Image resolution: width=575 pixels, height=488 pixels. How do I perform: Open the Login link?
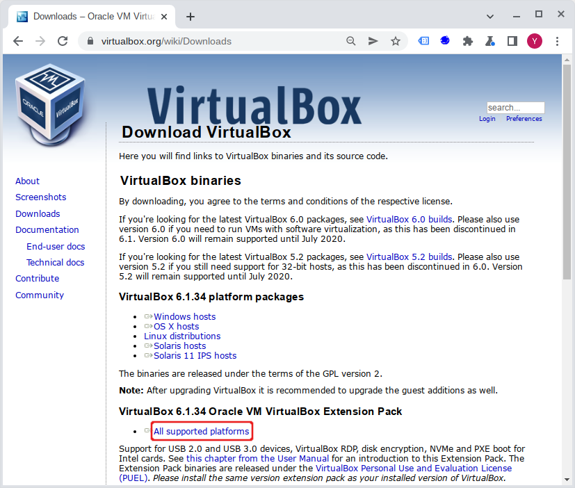[x=487, y=119]
